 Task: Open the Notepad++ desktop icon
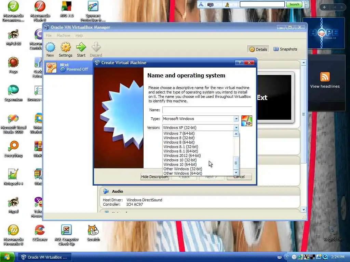(x=13, y=177)
